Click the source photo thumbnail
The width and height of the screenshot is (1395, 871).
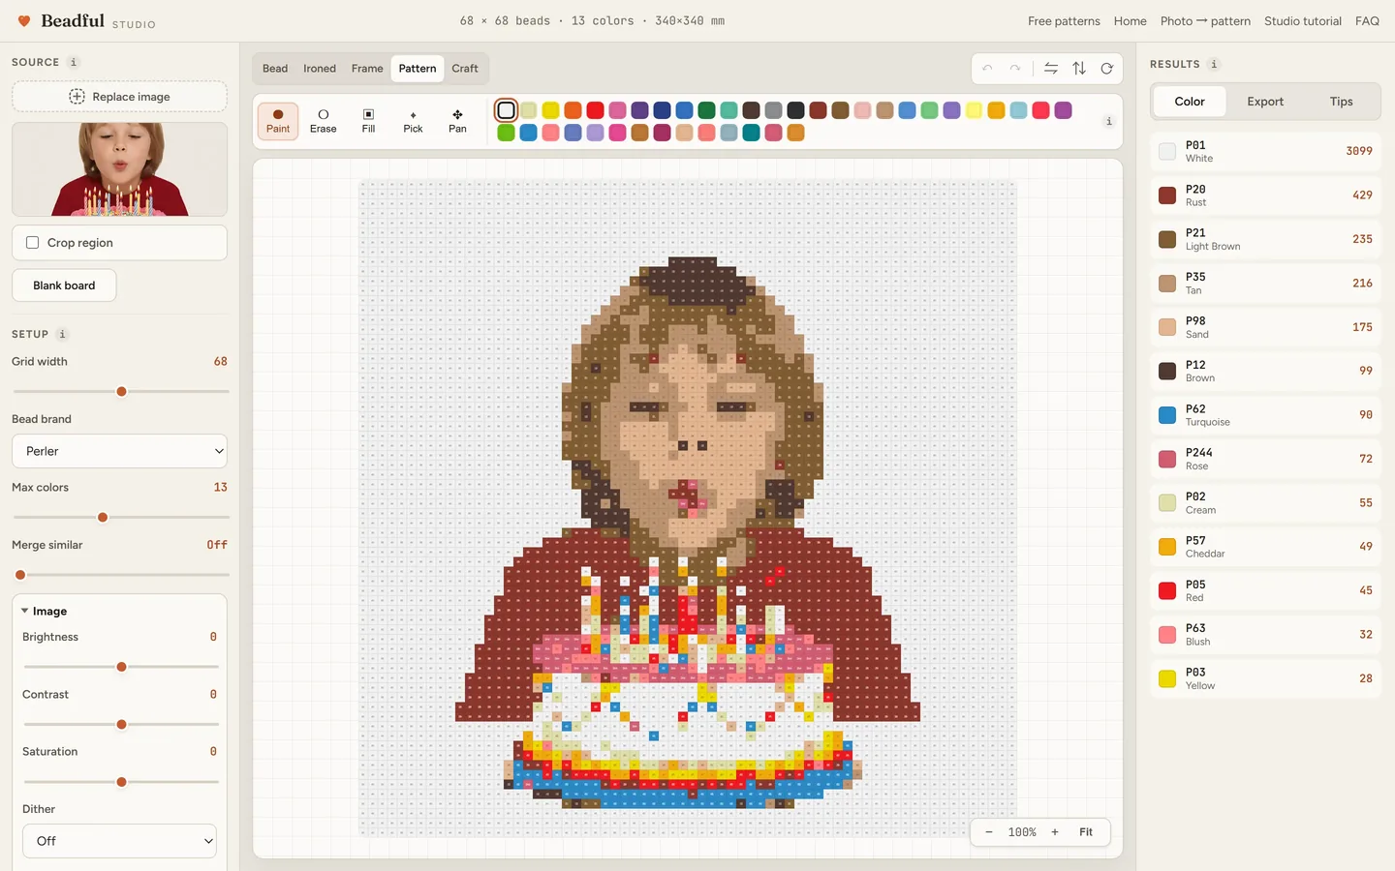(x=119, y=169)
